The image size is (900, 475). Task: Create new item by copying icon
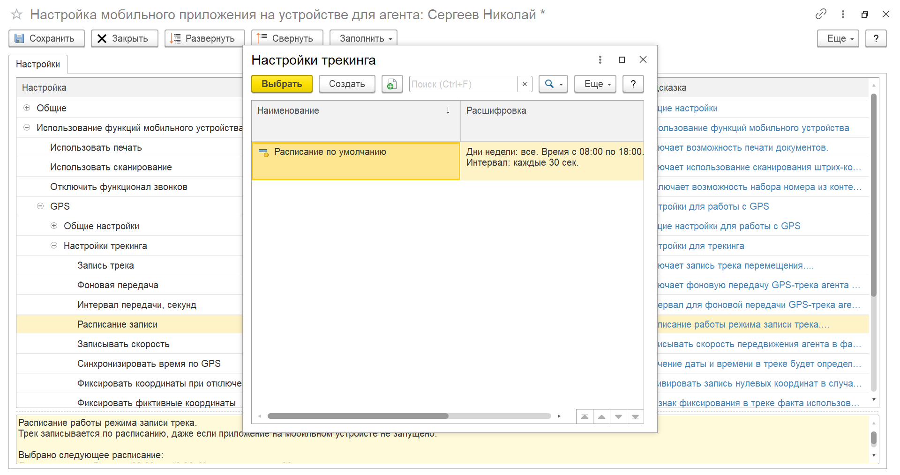click(392, 84)
